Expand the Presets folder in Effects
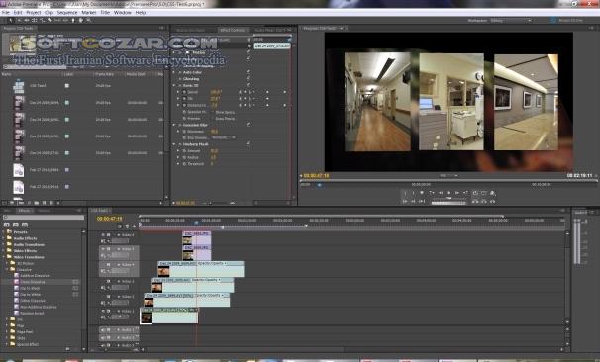600x362 pixels. [3, 232]
